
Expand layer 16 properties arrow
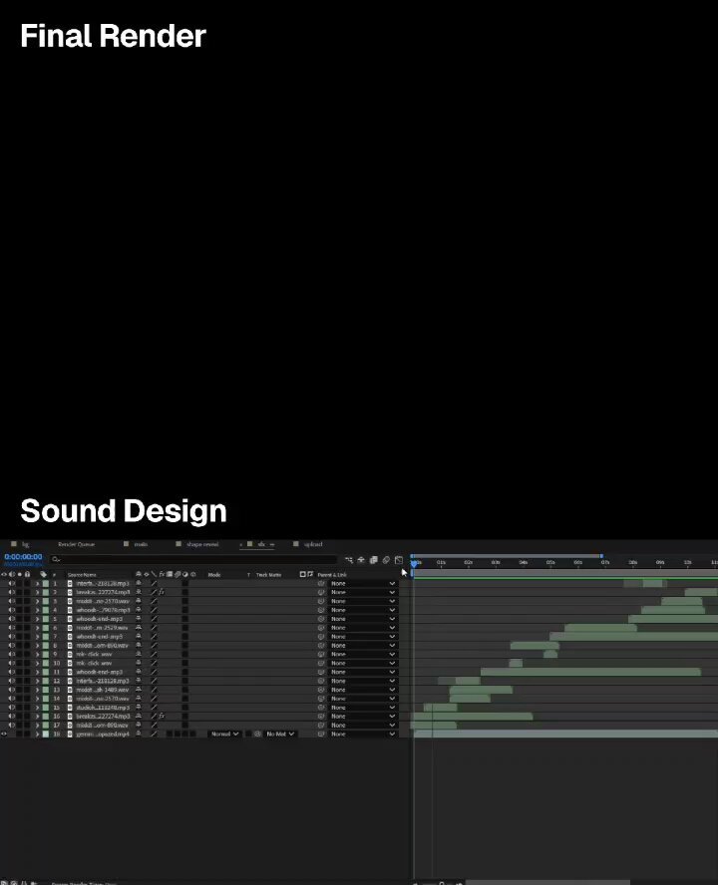coord(37,716)
